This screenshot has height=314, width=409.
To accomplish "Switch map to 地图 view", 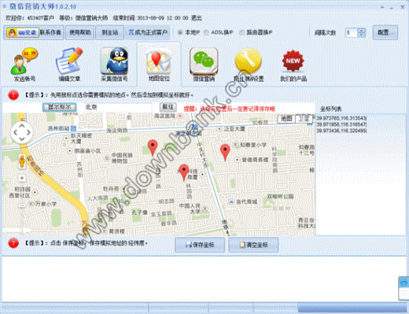I will click(x=286, y=119).
